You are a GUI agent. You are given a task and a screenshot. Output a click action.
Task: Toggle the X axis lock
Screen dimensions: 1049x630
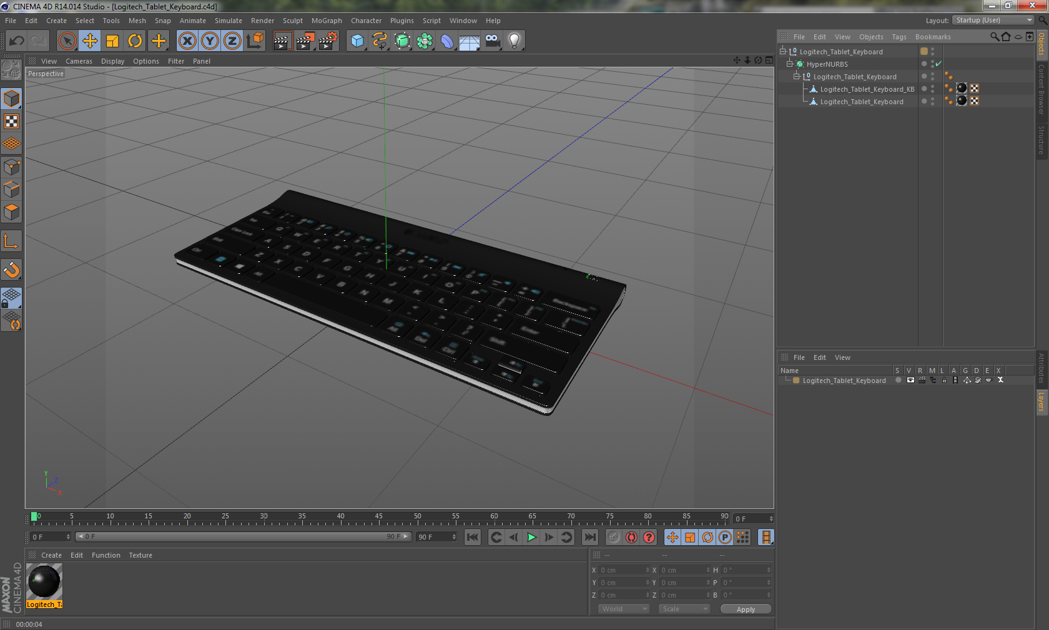pos(187,41)
